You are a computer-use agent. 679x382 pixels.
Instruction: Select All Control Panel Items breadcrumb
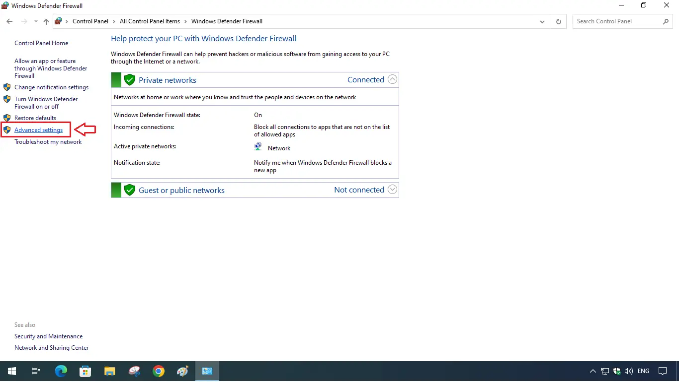point(150,21)
